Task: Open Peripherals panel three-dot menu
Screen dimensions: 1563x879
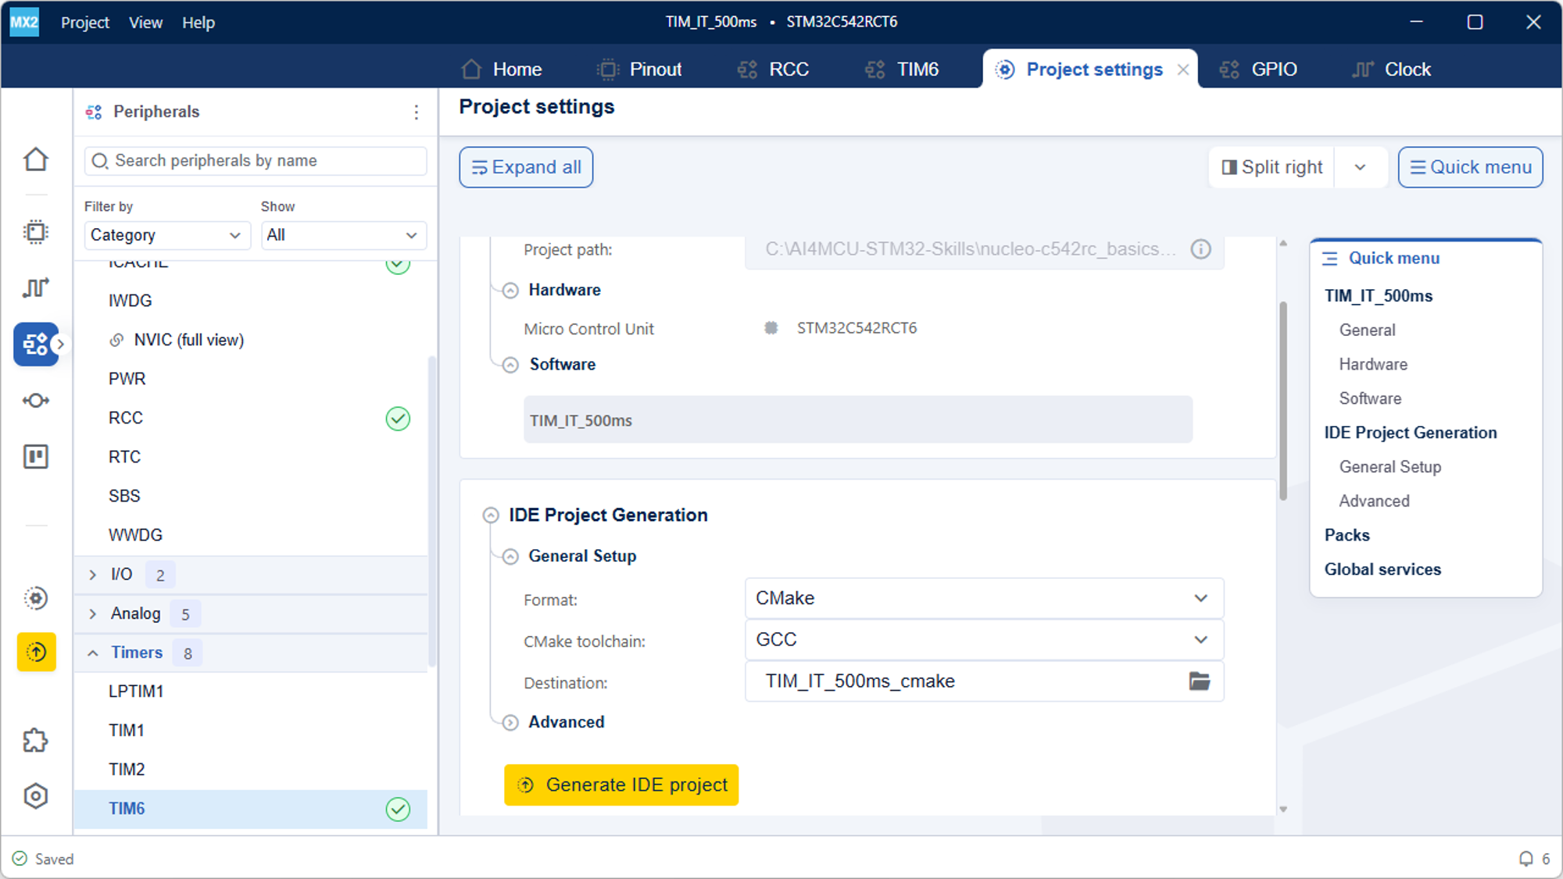Action: (417, 113)
